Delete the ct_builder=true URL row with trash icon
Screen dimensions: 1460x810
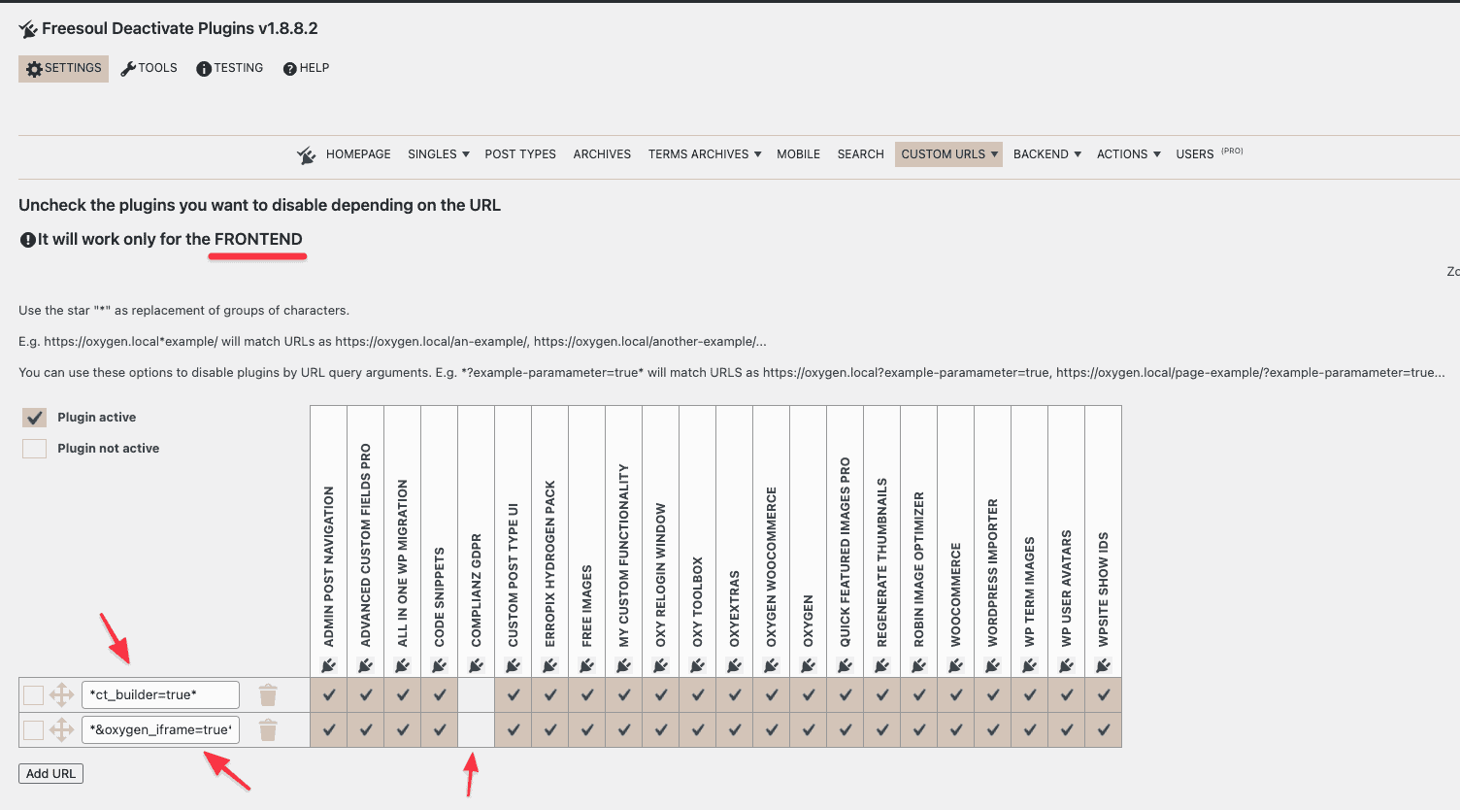[x=269, y=694]
